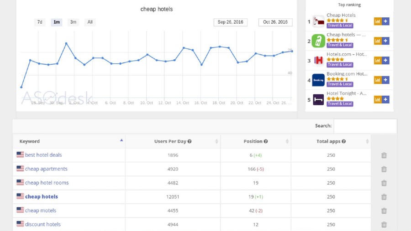
Task: Sort by the Position column header
Action: pyautogui.click(x=255, y=141)
